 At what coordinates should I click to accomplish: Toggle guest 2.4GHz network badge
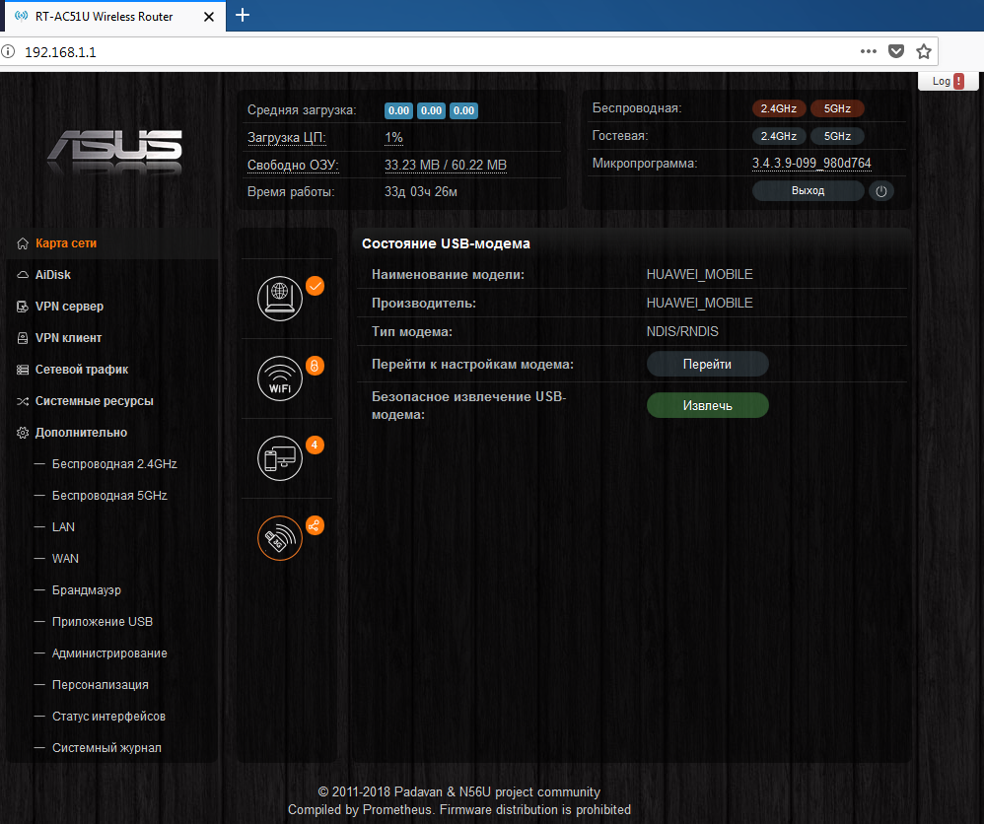point(779,136)
